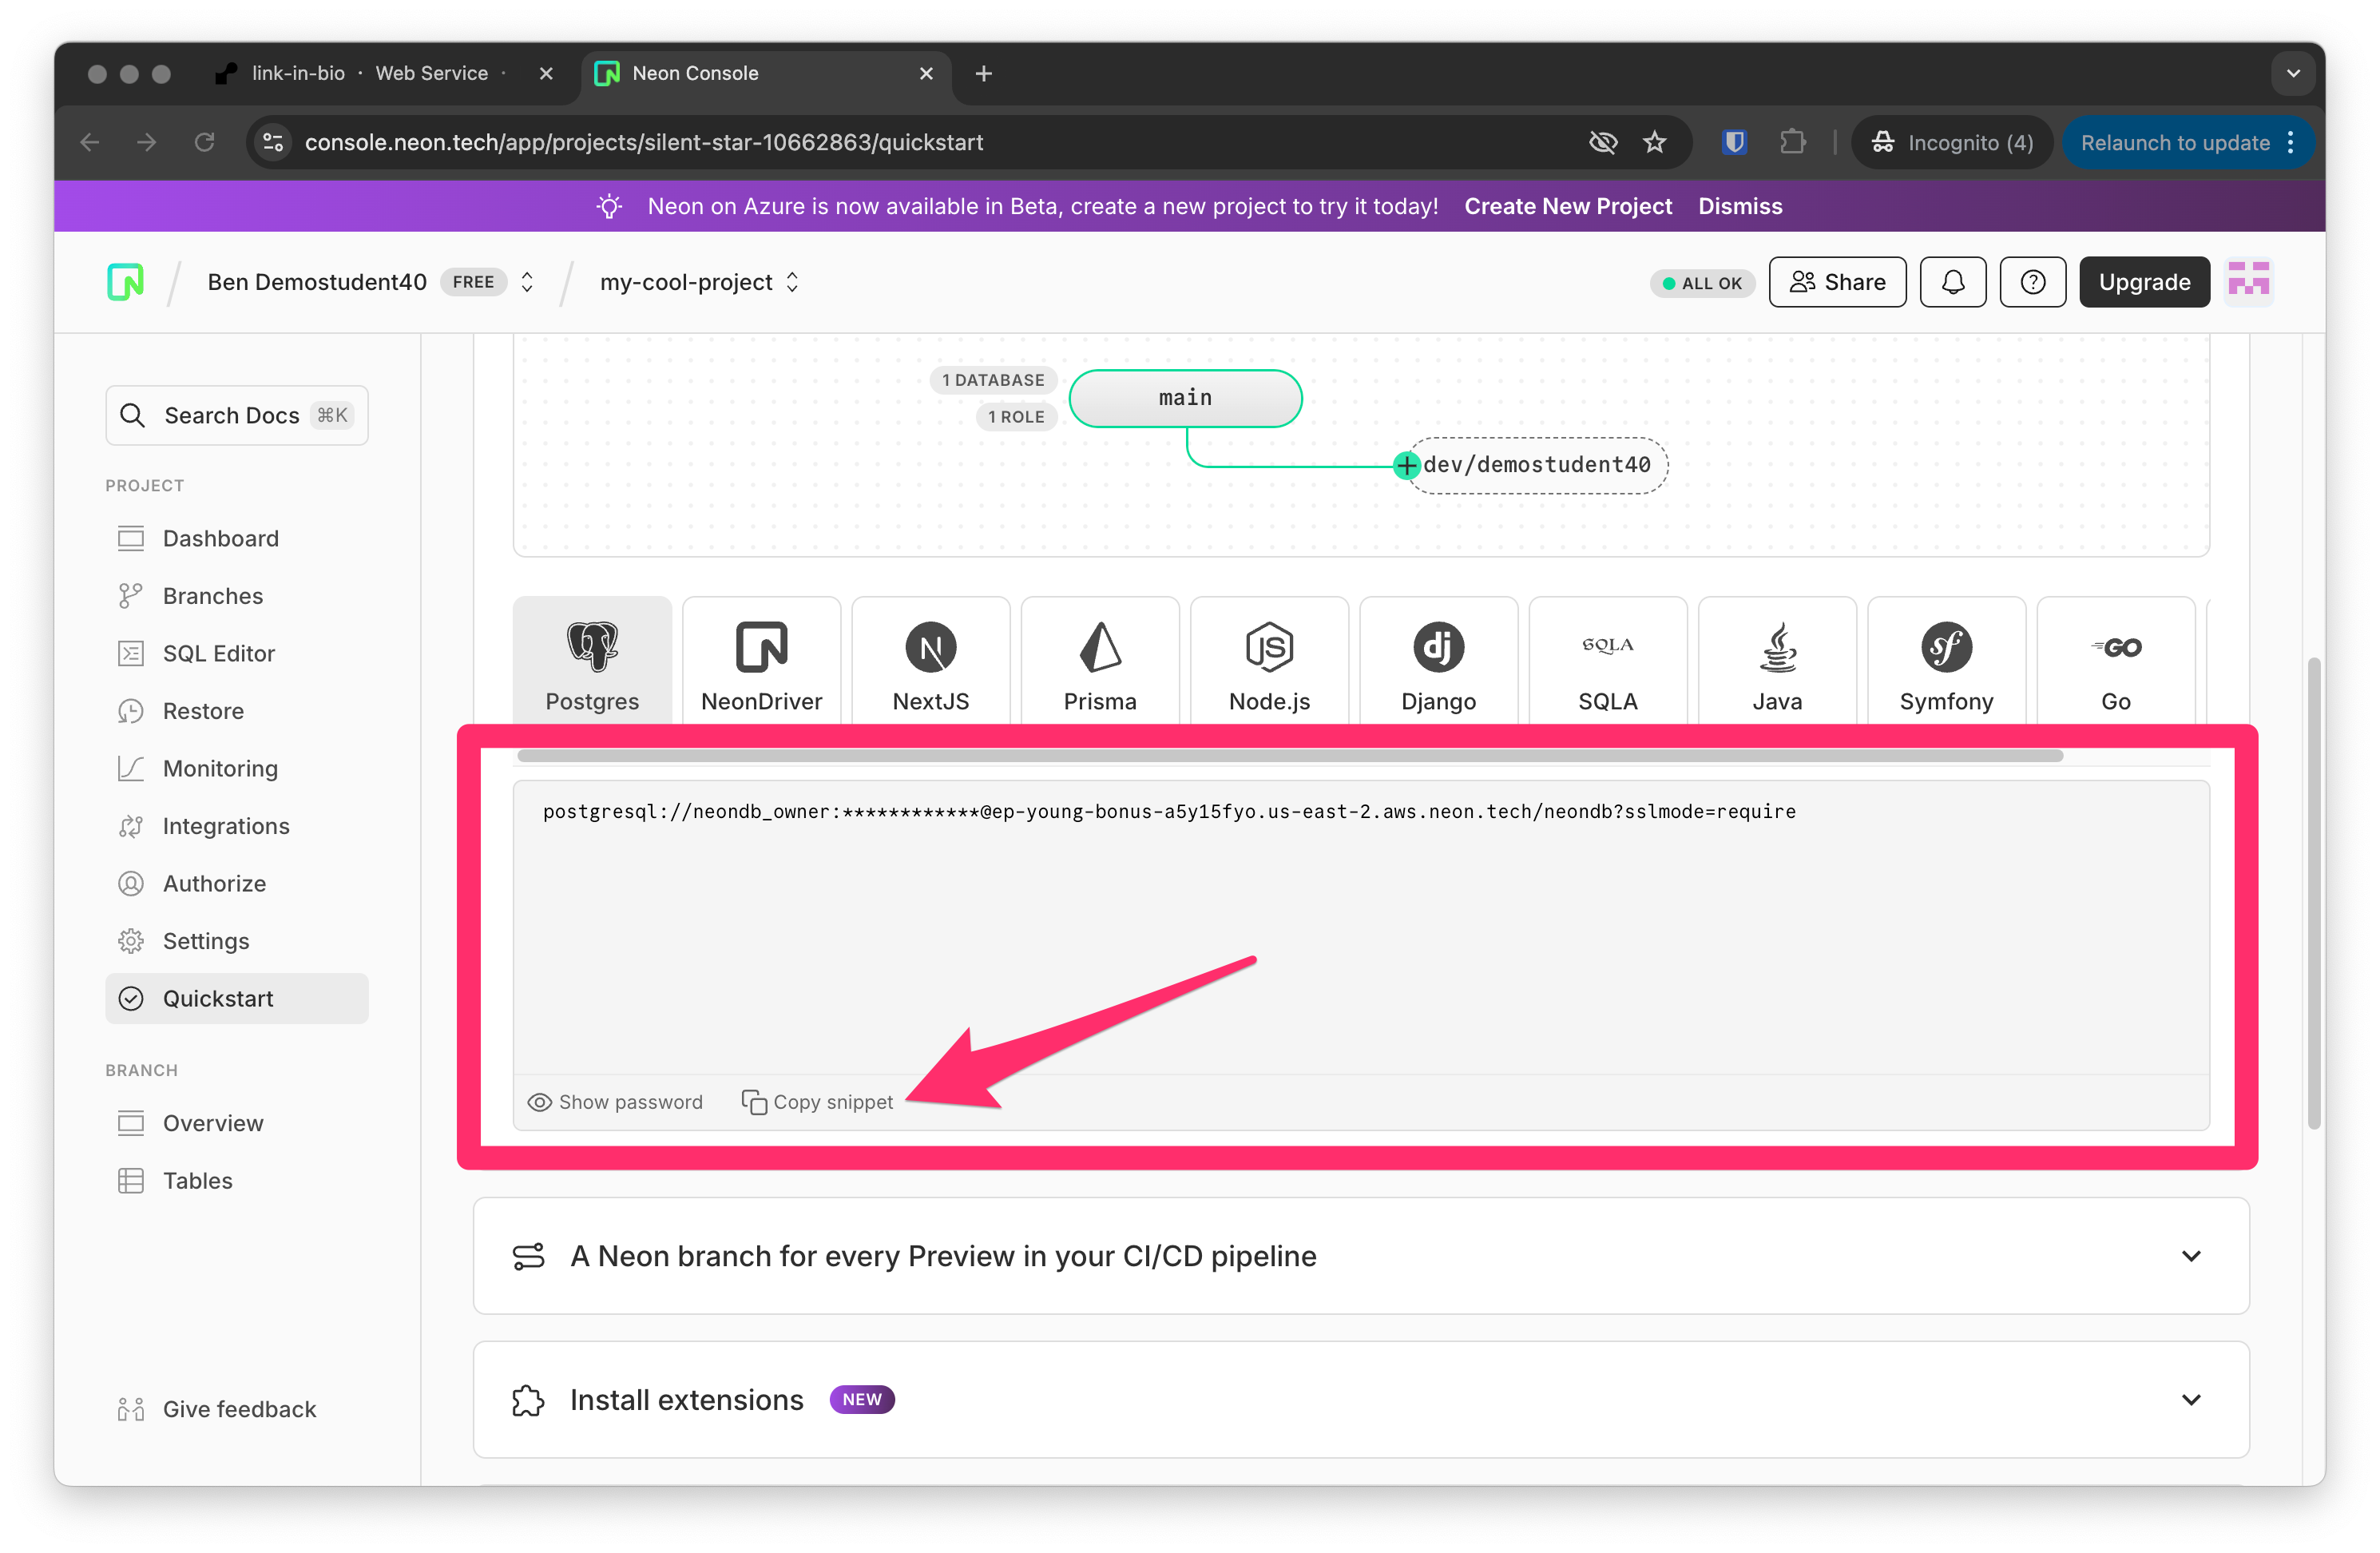Open Integrations page
2380x1553 pixels.
point(237,826)
